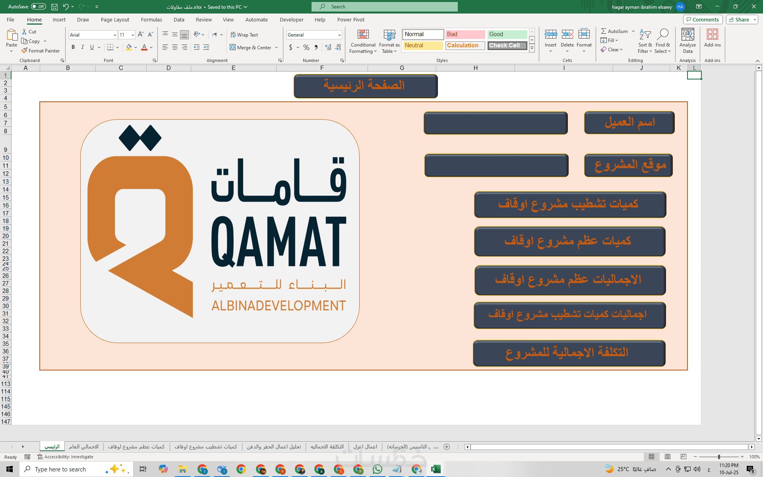Switch to التكلفة الاجماليه sheet tab

(327, 447)
